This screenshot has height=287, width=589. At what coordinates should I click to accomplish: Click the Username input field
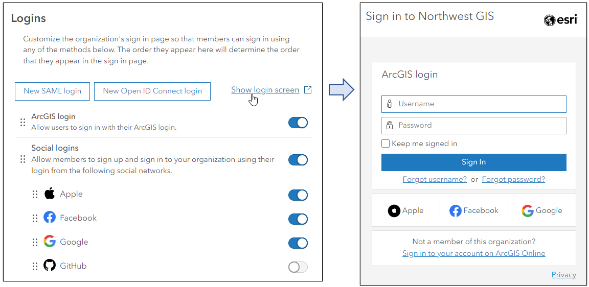(474, 104)
